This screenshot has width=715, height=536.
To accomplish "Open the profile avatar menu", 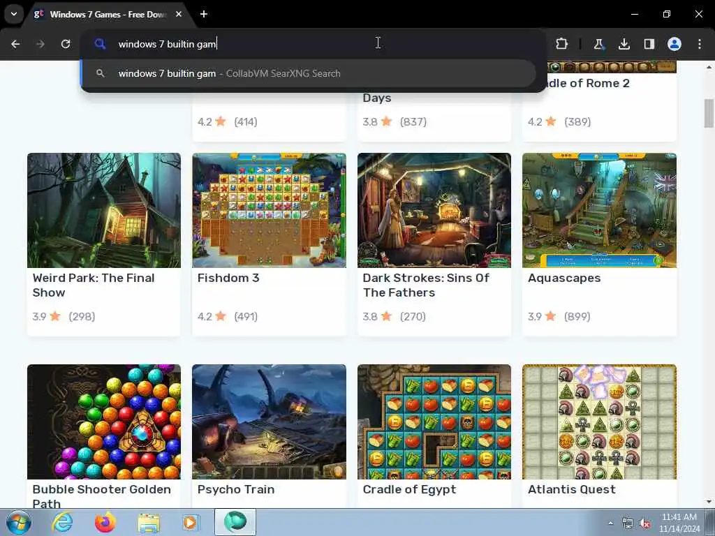I will point(675,44).
